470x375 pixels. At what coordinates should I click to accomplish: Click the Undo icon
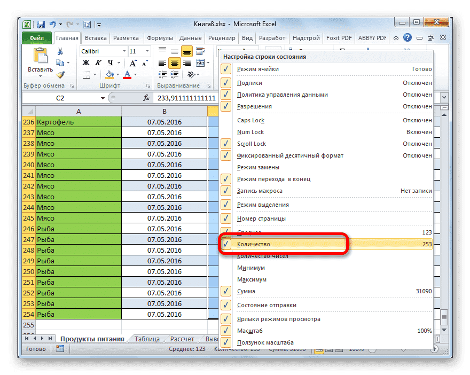(x=52, y=24)
